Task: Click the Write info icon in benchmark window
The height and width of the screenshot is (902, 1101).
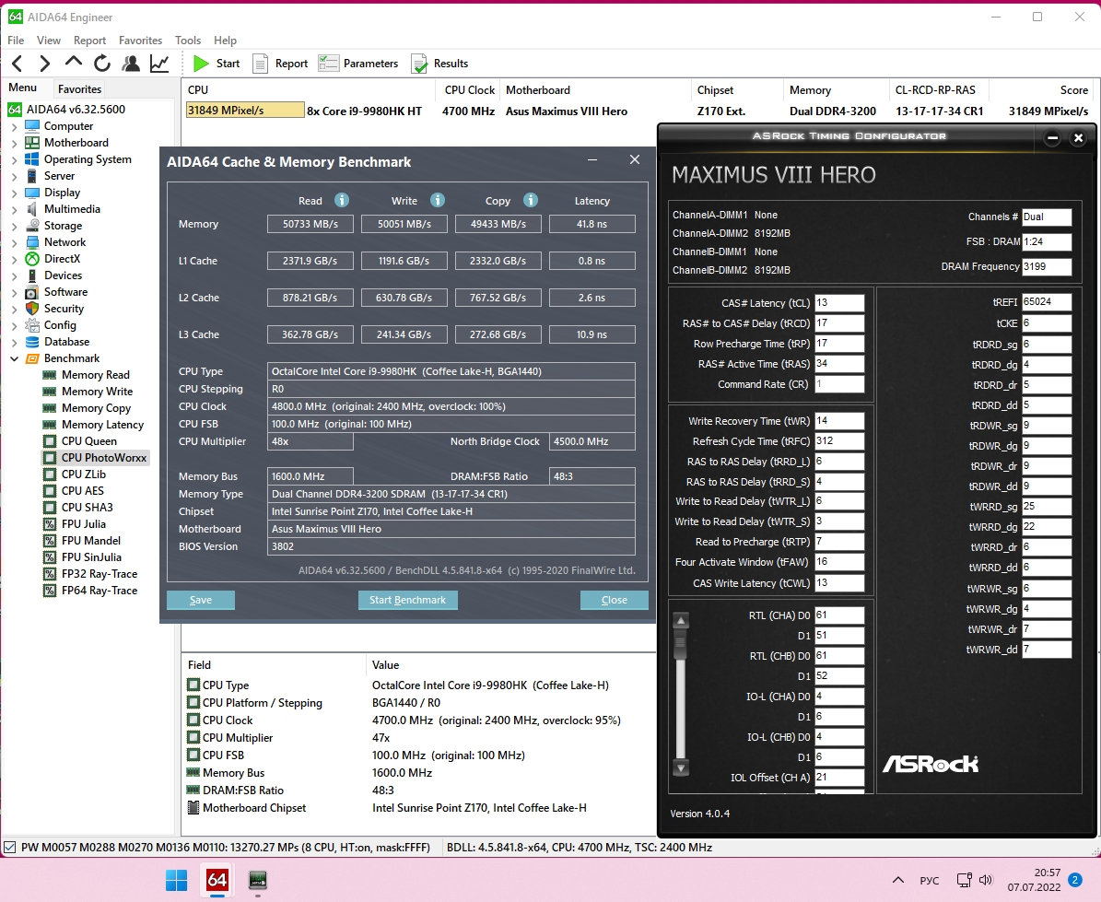Action: tap(438, 200)
